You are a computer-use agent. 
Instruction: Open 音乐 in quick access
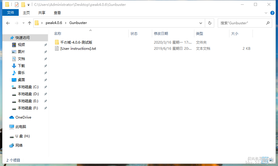[x=21, y=73]
